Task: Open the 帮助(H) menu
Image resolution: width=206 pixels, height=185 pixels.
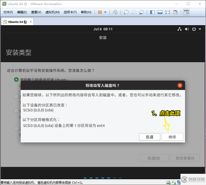Action: tap(86, 12)
